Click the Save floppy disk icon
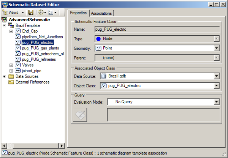The width and height of the screenshot is (228, 158). pyautogui.click(x=31, y=13)
